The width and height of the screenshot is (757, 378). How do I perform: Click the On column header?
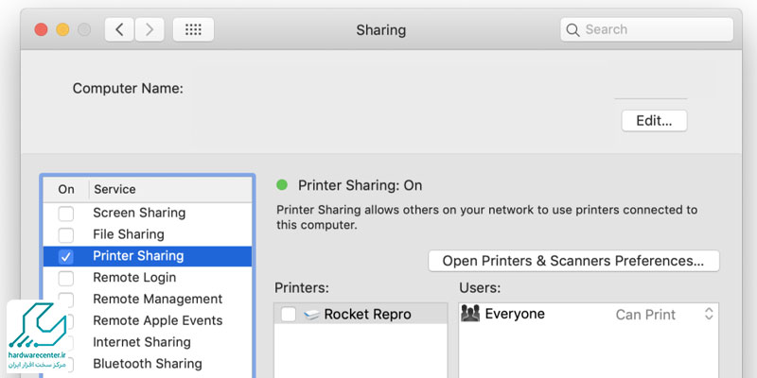pos(66,190)
